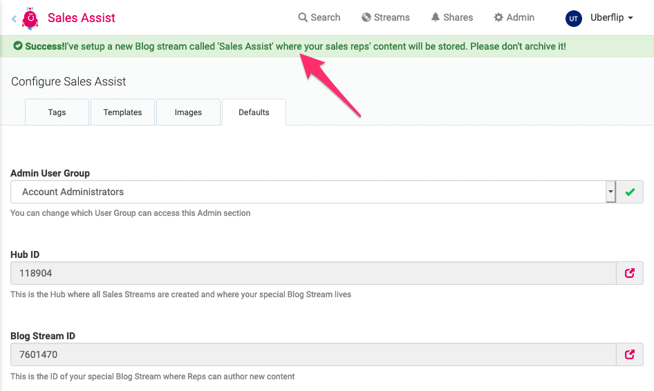Click the Hub ID label
Viewport: 654px width, 391px height.
(x=25, y=254)
